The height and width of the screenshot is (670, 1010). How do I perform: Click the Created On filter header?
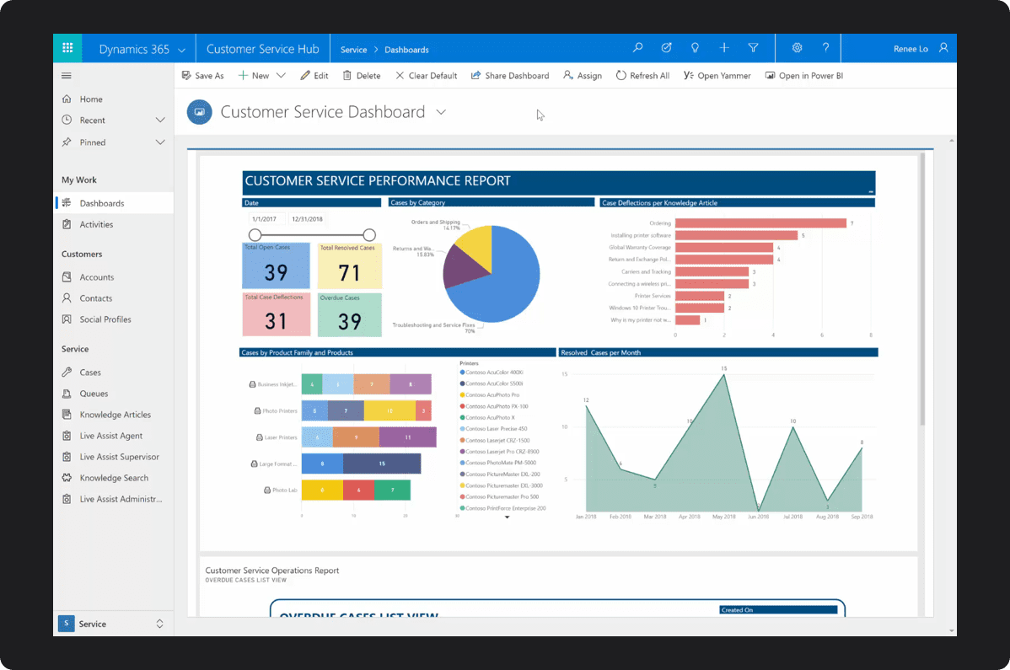pos(779,610)
